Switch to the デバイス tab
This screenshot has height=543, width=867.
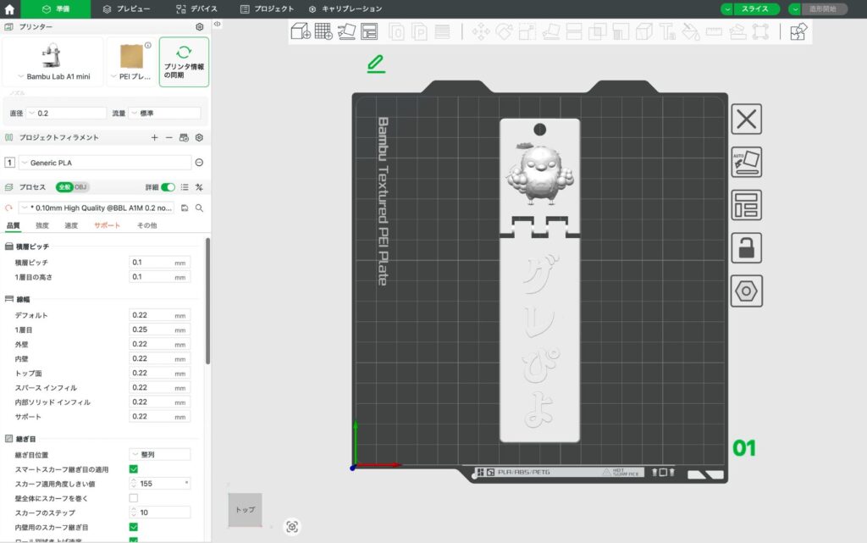(196, 8)
